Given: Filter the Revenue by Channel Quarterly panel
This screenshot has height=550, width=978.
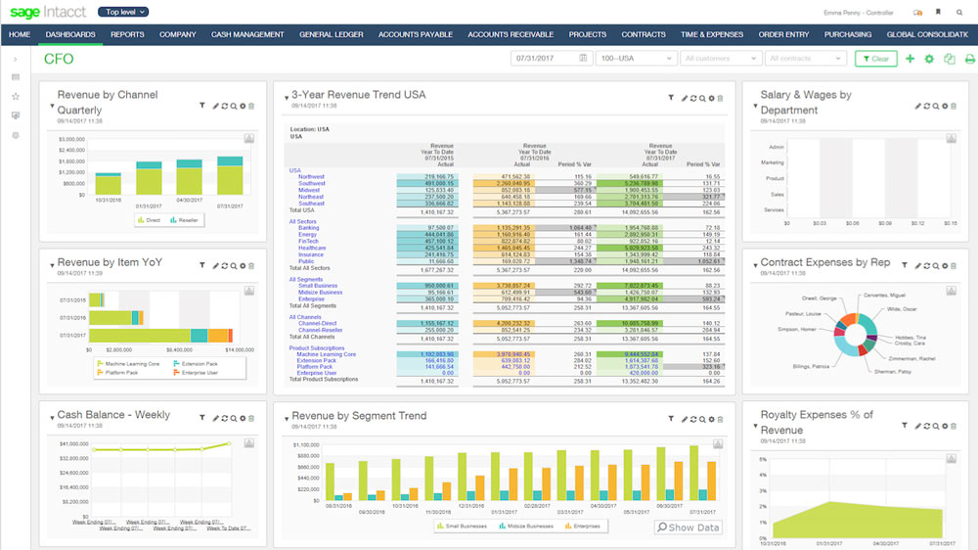Looking at the screenshot, I should 202,106.
